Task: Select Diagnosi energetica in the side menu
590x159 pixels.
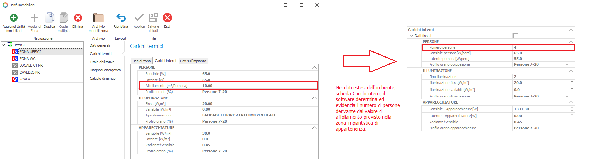Action: click(105, 70)
